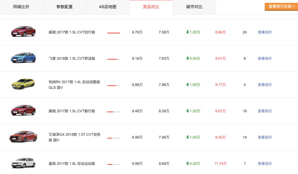Click the popularity bar for 威驰 创行版
The image size is (298, 174).
[x=114, y=33]
